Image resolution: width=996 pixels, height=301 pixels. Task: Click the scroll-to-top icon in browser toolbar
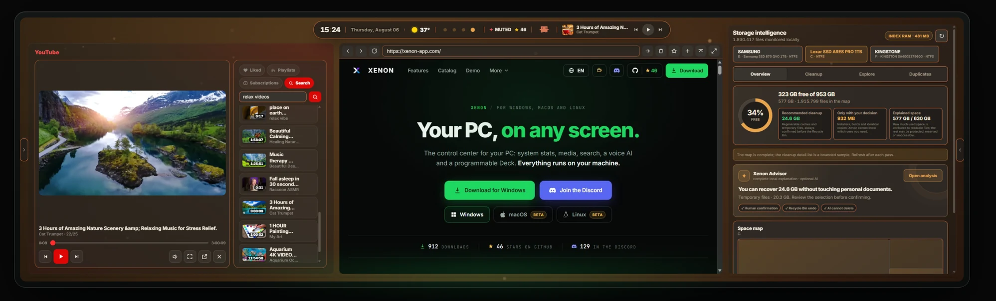[701, 51]
